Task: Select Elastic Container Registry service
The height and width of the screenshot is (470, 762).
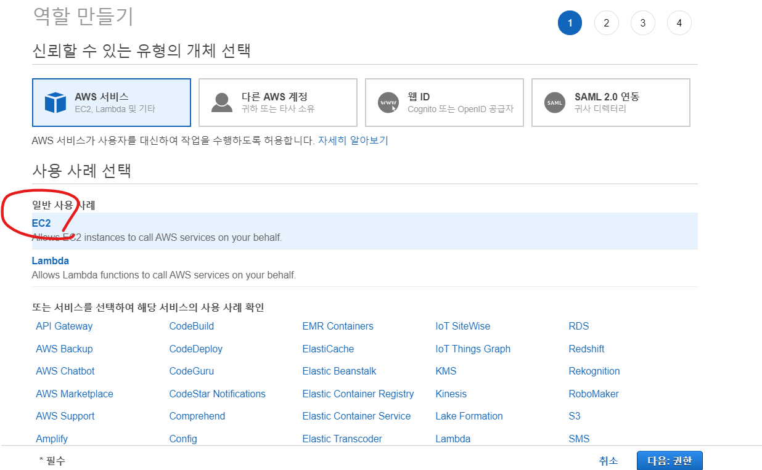Action: coord(358,394)
